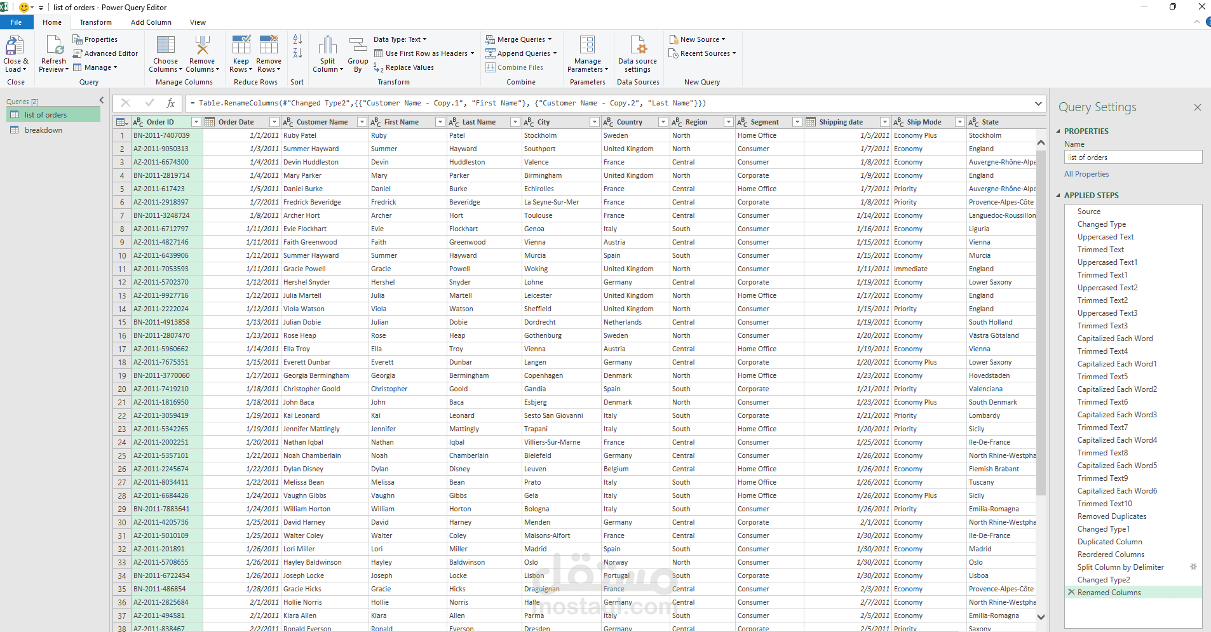Switch to the Add Column tab
The width and height of the screenshot is (1211, 632).
(x=151, y=22)
